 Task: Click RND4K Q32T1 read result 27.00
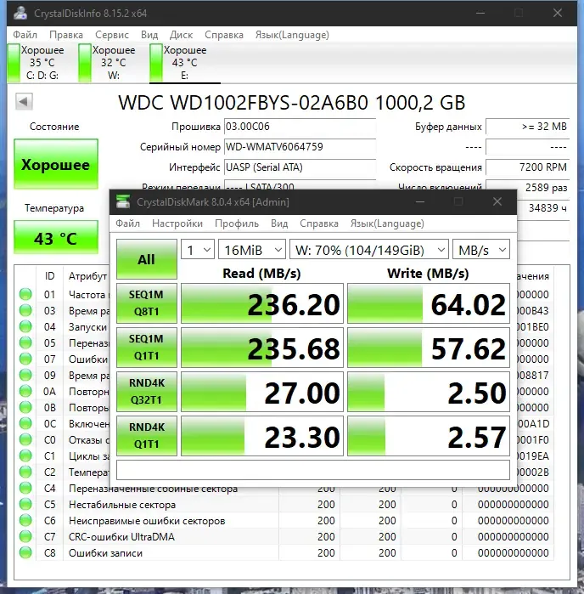pyautogui.click(x=262, y=392)
